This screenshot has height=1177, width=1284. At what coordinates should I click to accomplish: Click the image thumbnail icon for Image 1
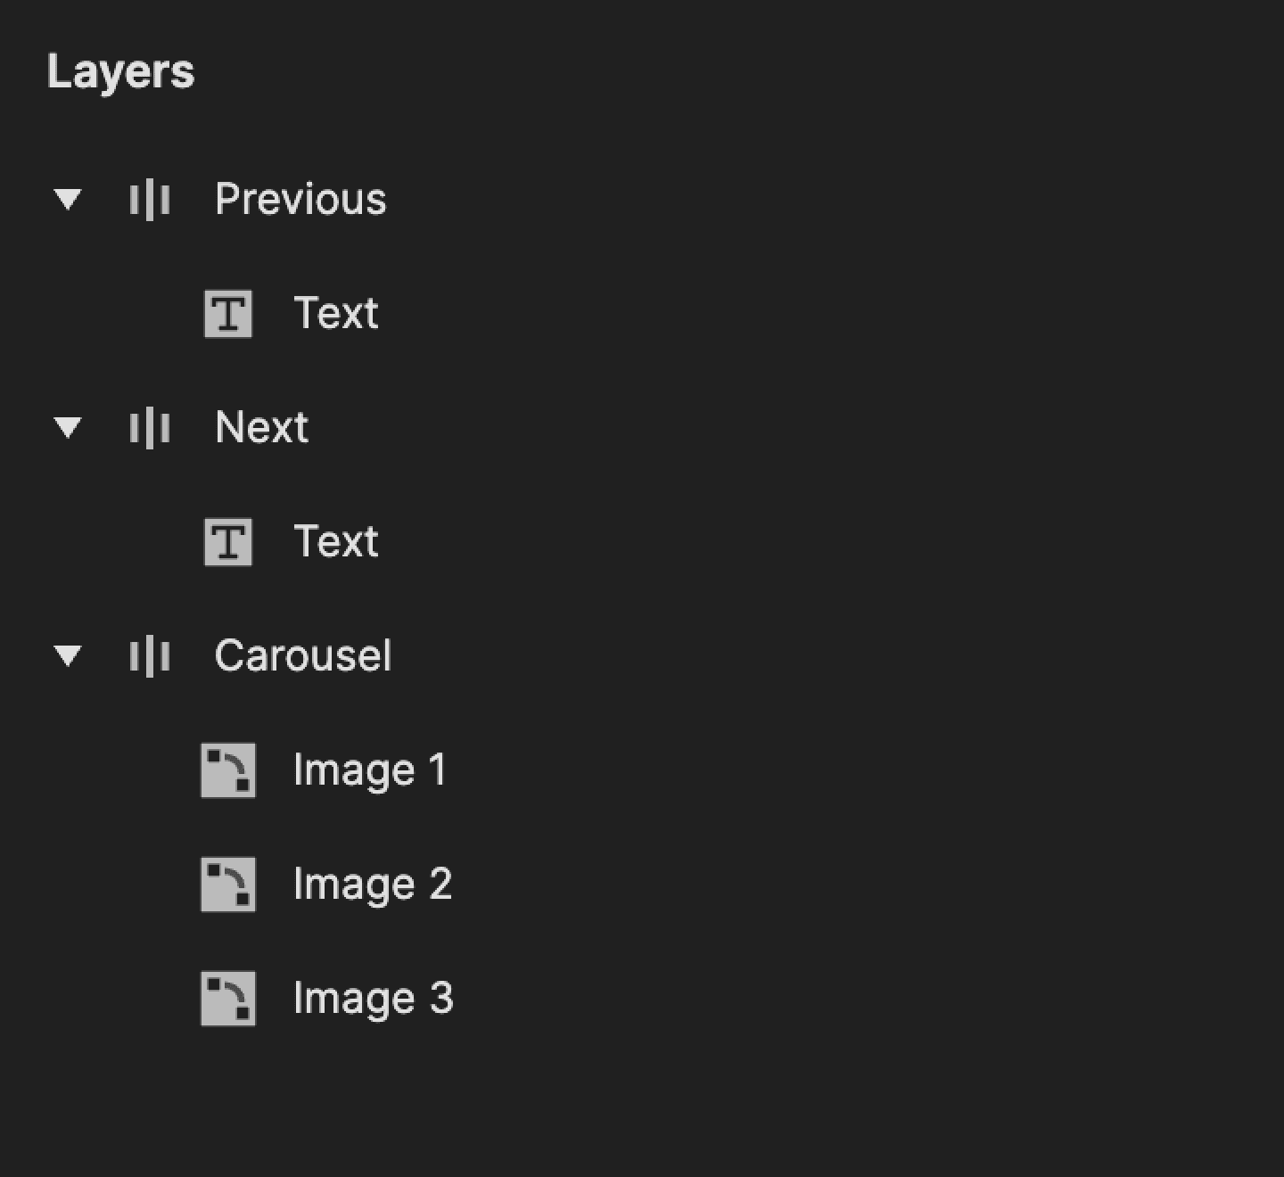coord(229,770)
